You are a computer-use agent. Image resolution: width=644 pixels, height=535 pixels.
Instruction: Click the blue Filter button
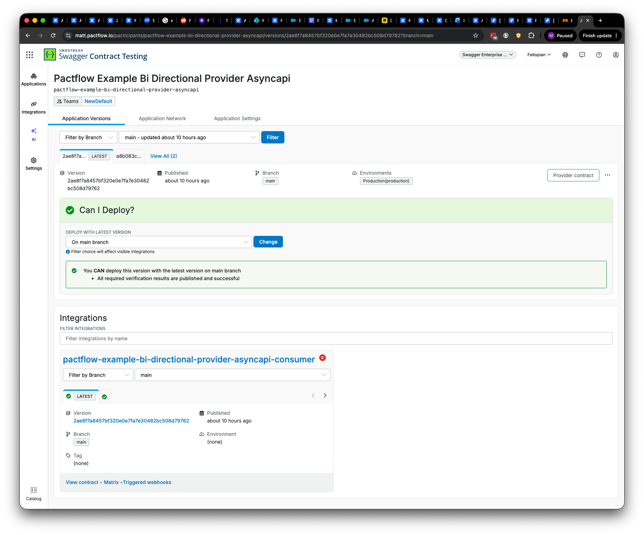coord(273,137)
